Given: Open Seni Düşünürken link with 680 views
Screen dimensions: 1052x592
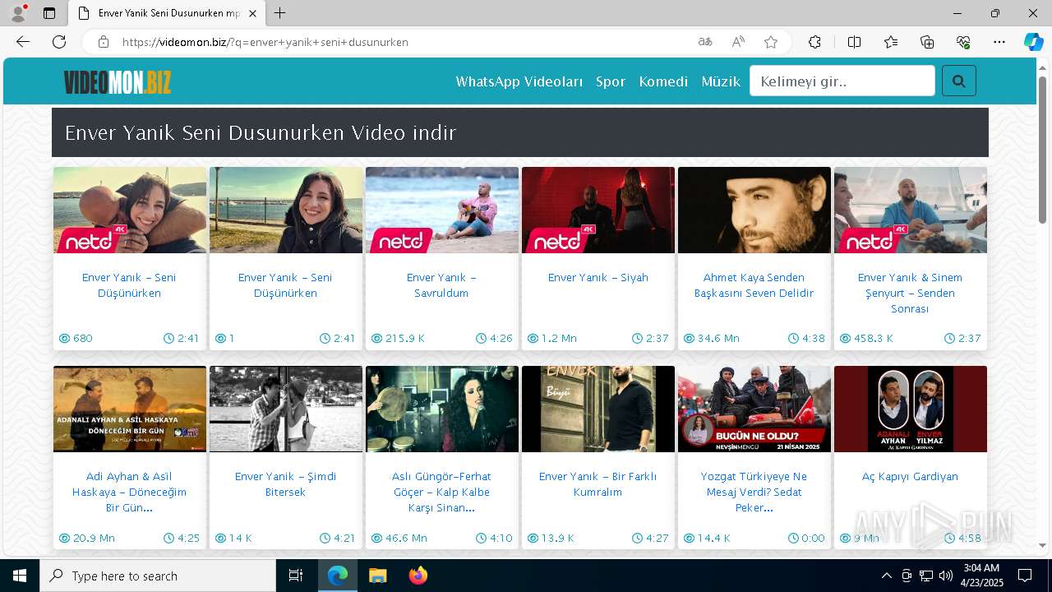Looking at the screenshot, I should pos(129,285).
